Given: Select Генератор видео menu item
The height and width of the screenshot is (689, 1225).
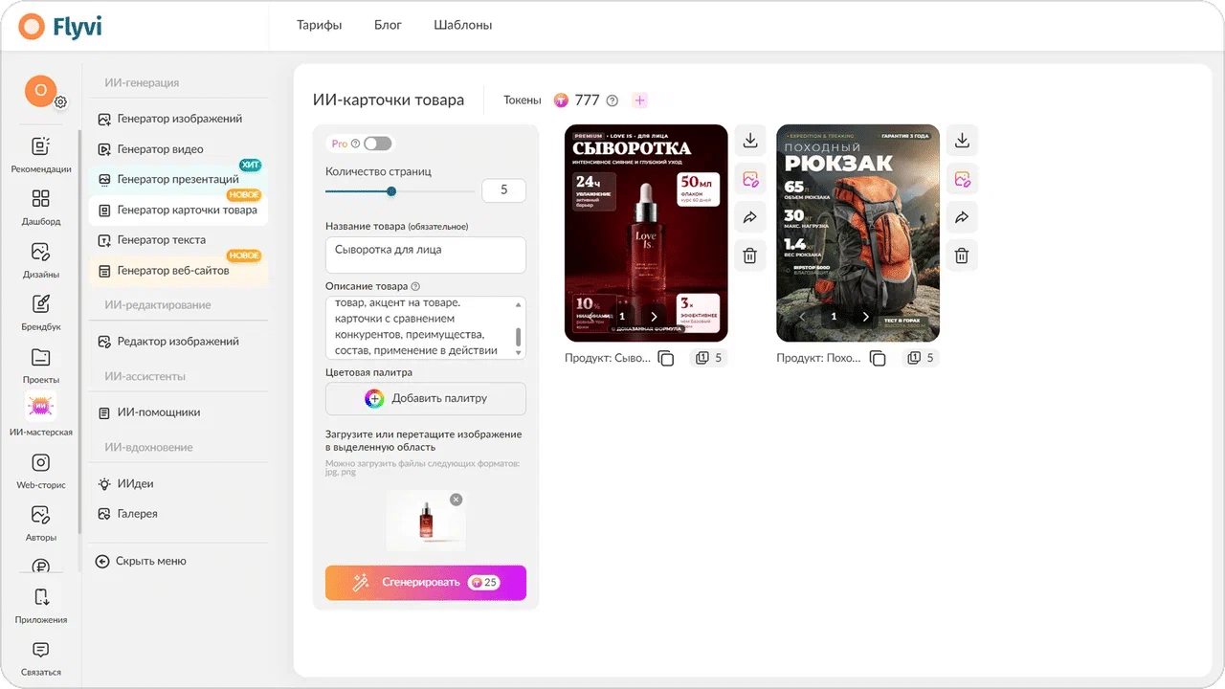Looking at the screenshot, I should [179, 149].
